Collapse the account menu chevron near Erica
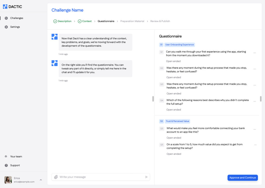 [40, 180]
